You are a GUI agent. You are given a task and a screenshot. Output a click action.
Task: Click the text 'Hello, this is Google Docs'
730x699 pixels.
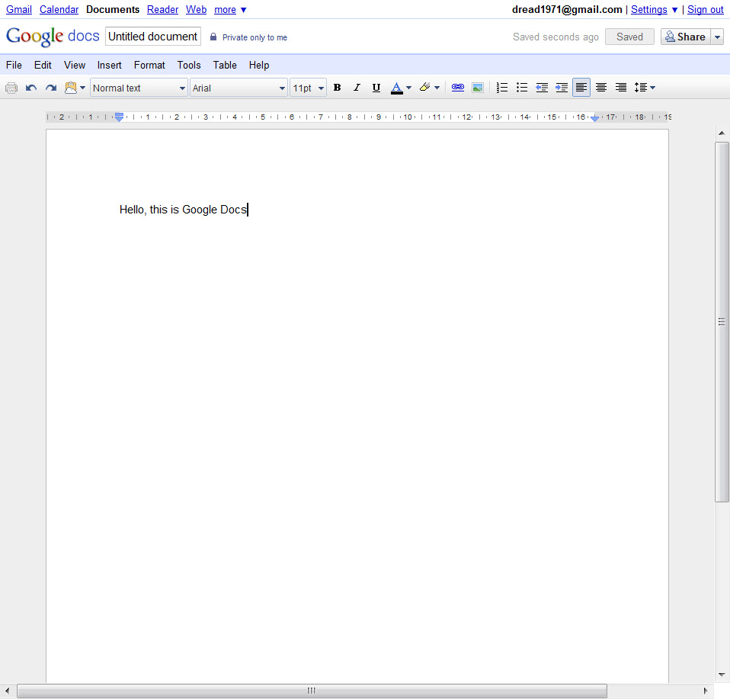(183, 210)
